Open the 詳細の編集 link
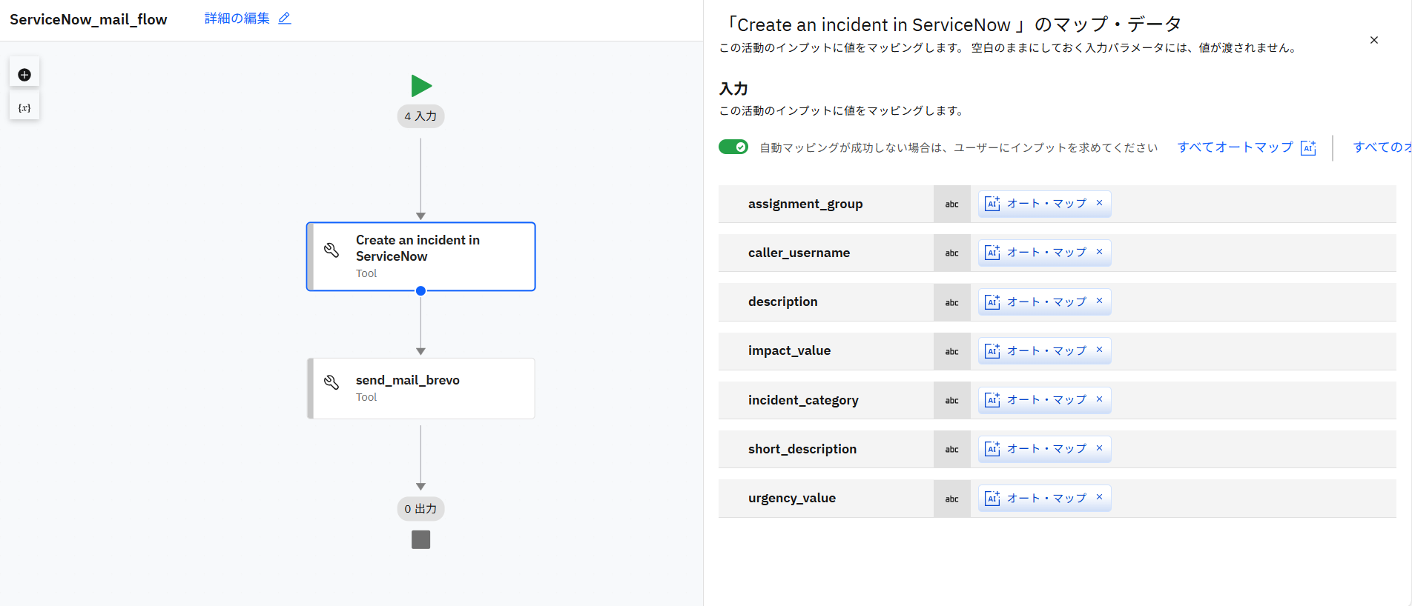Viewport: 1412px width, 606px height. coord(237,19)
